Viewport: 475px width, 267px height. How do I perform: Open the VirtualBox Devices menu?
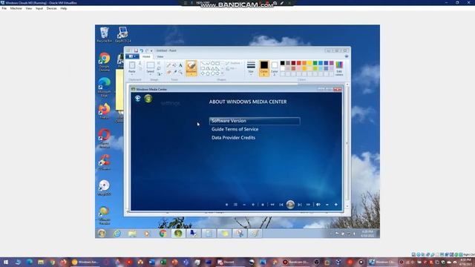click(51, 8)
